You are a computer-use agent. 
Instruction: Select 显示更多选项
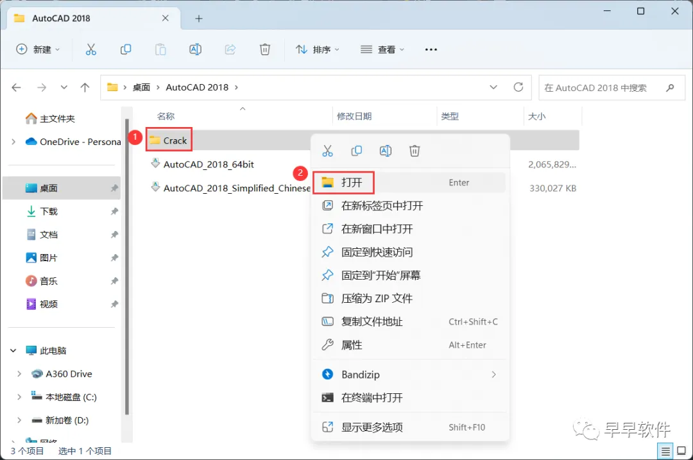tap(409, 427)
